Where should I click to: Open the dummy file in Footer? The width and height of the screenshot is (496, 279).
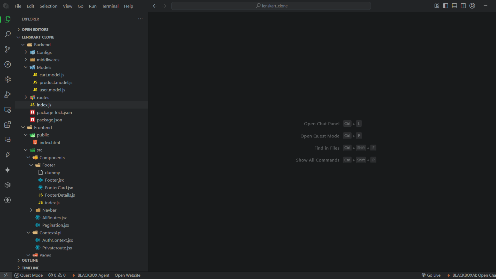click(52, 172)
